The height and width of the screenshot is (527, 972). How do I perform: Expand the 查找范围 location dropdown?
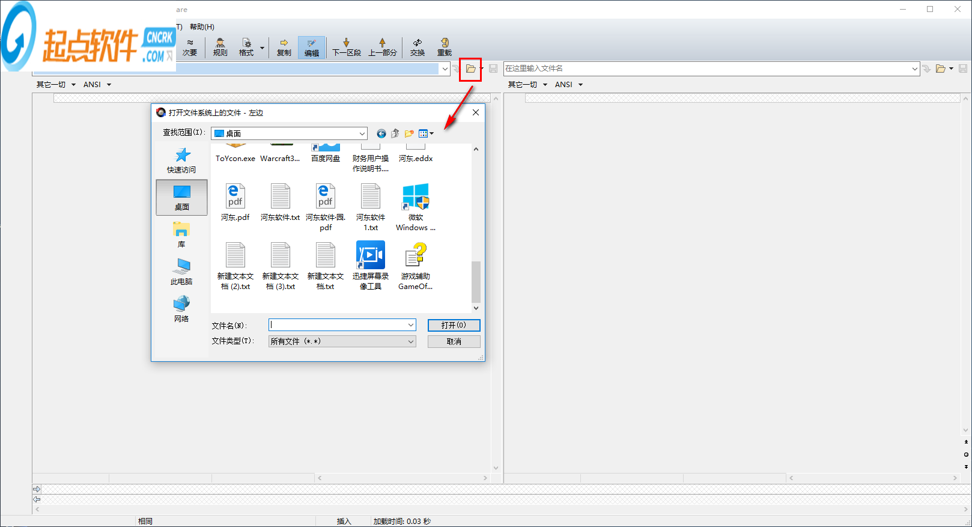tap(362, 133)
